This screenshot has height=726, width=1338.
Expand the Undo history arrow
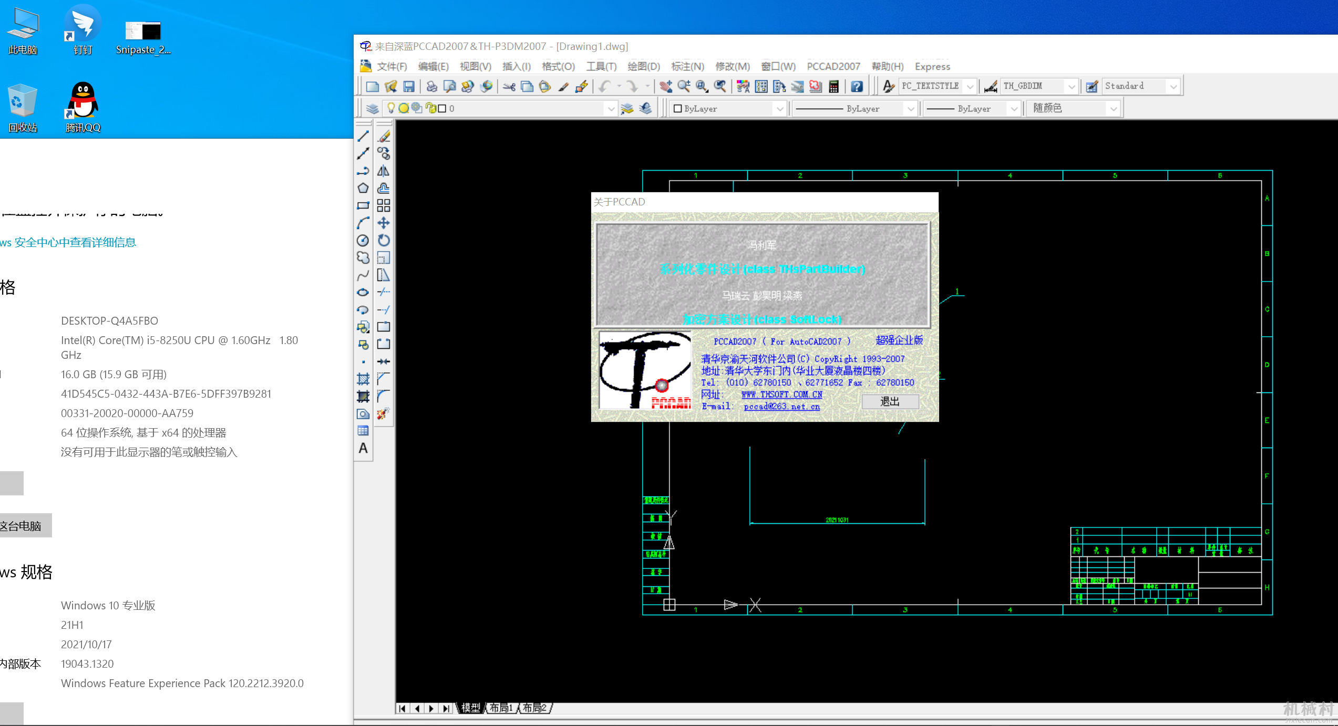(619, 86)
